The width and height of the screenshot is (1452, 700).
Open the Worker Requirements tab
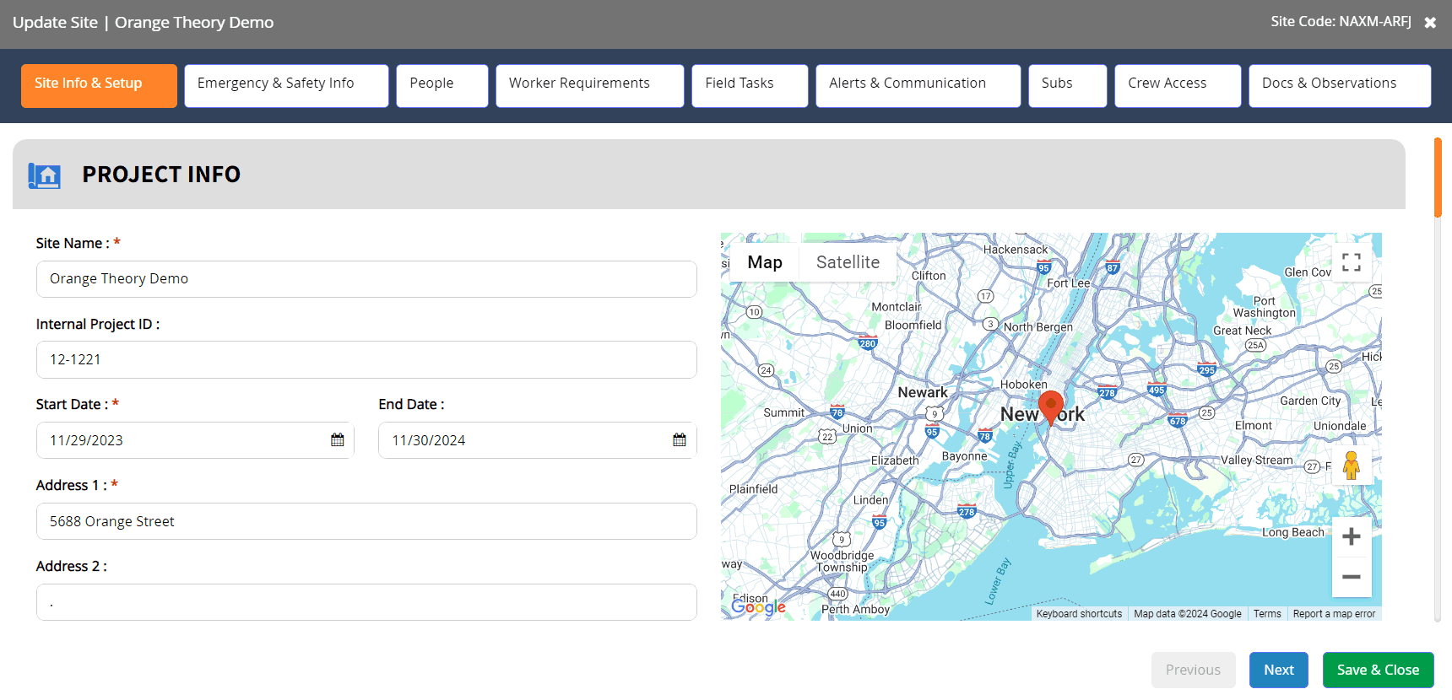pyautogui.click(x=590, y=86)
